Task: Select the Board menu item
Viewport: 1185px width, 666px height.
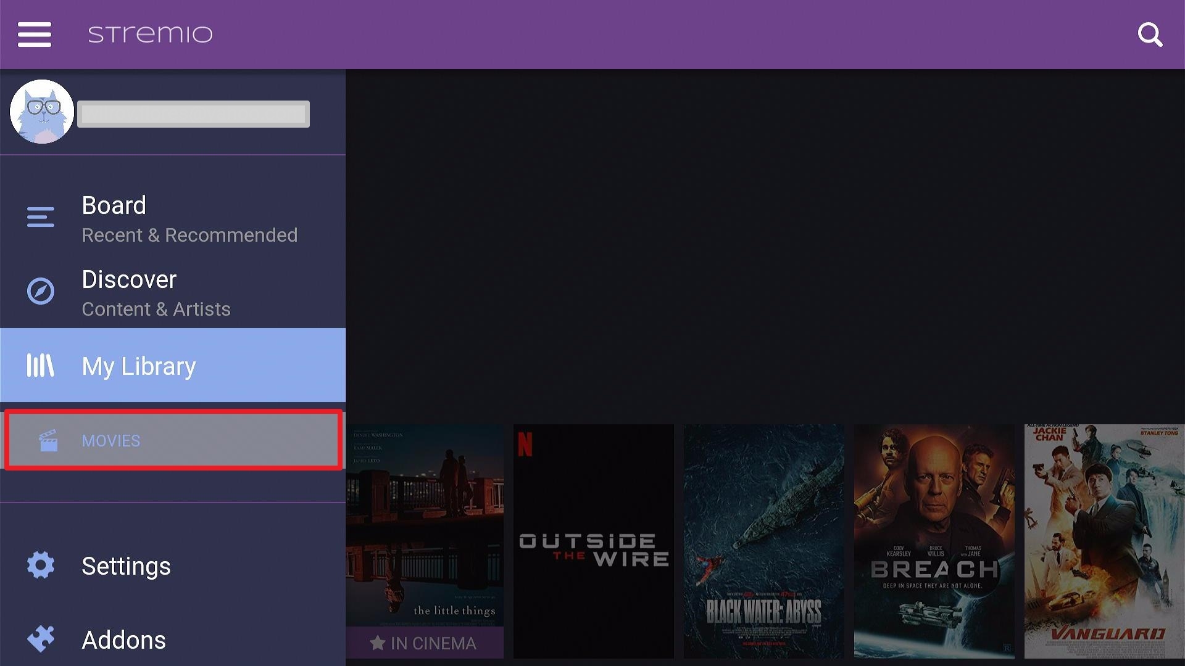Action: 173,218
